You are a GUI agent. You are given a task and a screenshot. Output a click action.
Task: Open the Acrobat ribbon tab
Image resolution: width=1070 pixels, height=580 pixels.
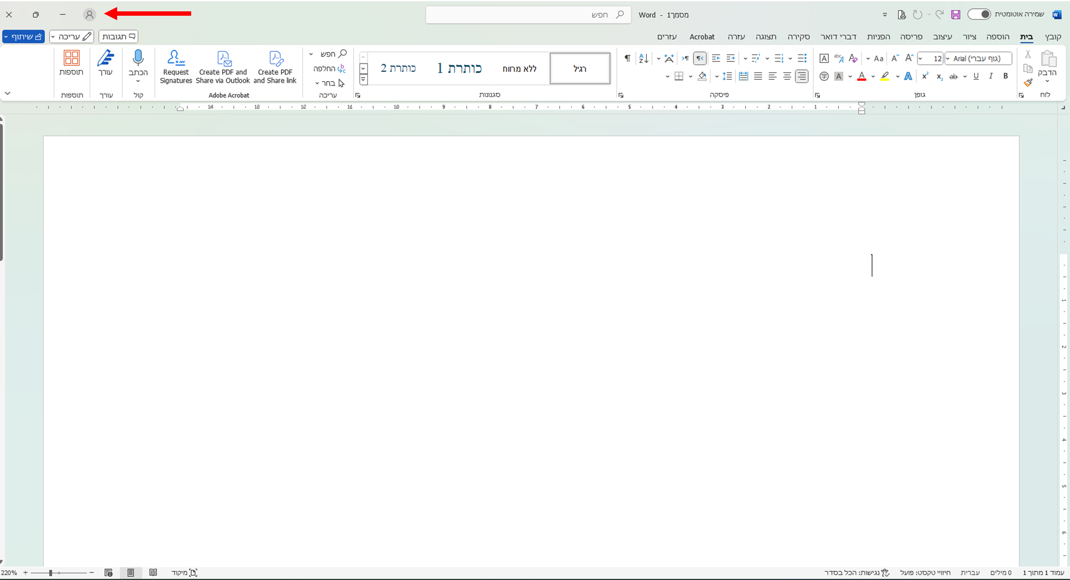coord(702,37)
